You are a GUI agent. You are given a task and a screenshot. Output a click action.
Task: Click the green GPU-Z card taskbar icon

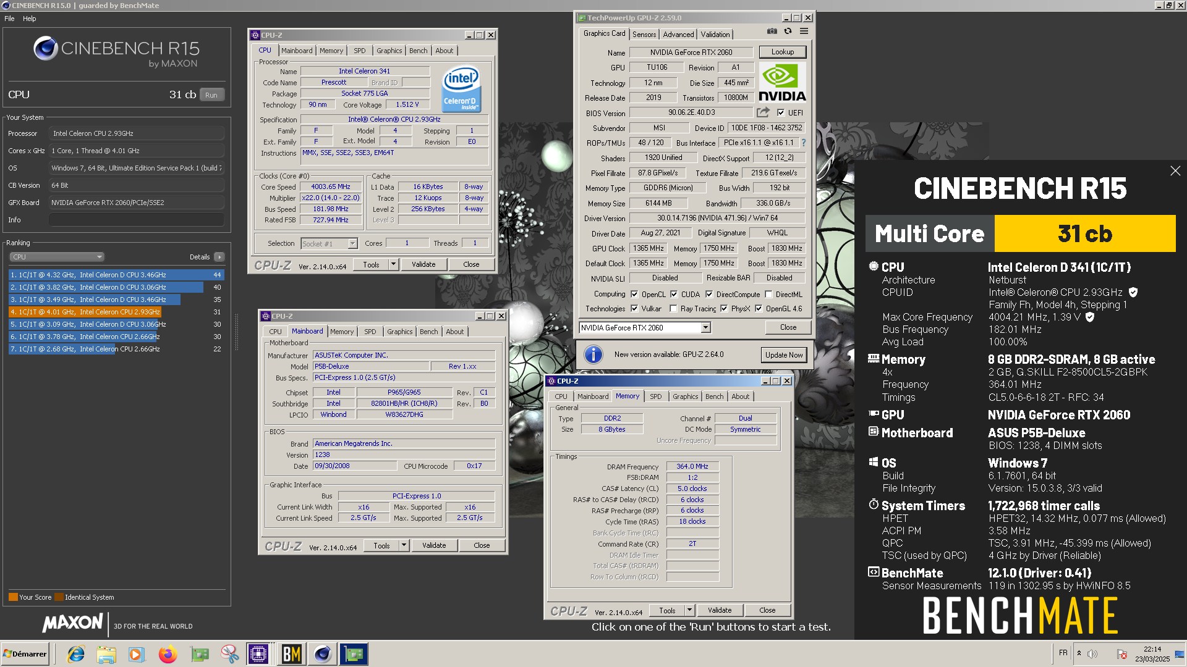click(199, 654)
